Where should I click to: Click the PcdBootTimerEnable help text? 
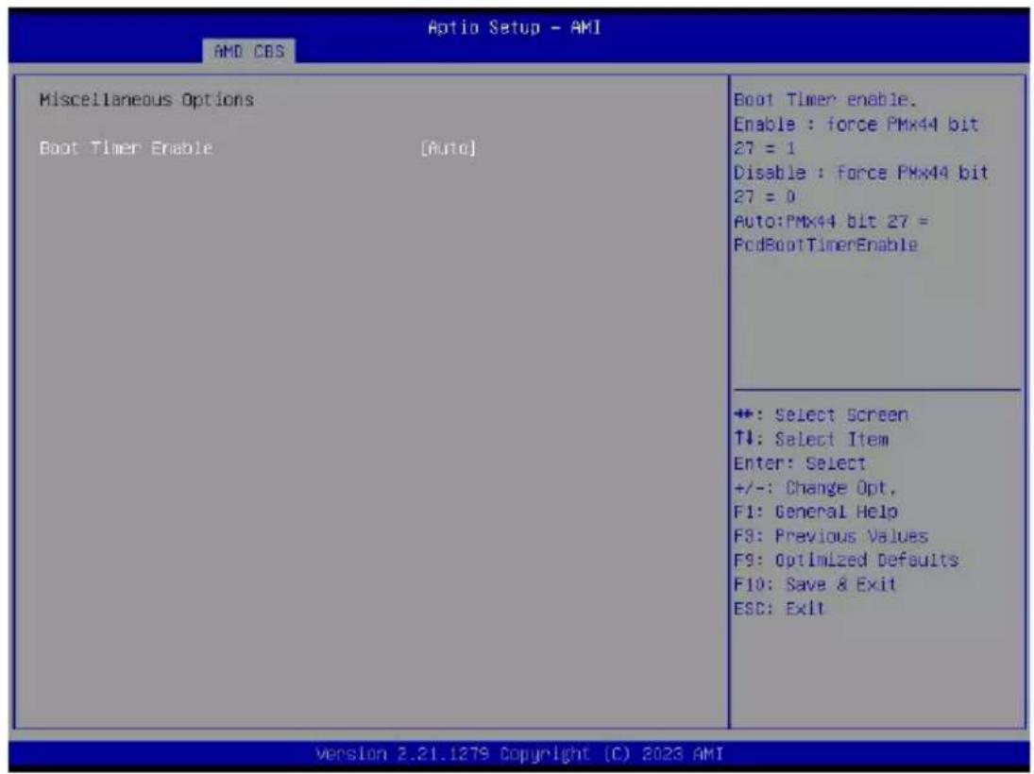click(x=825, y=244)
